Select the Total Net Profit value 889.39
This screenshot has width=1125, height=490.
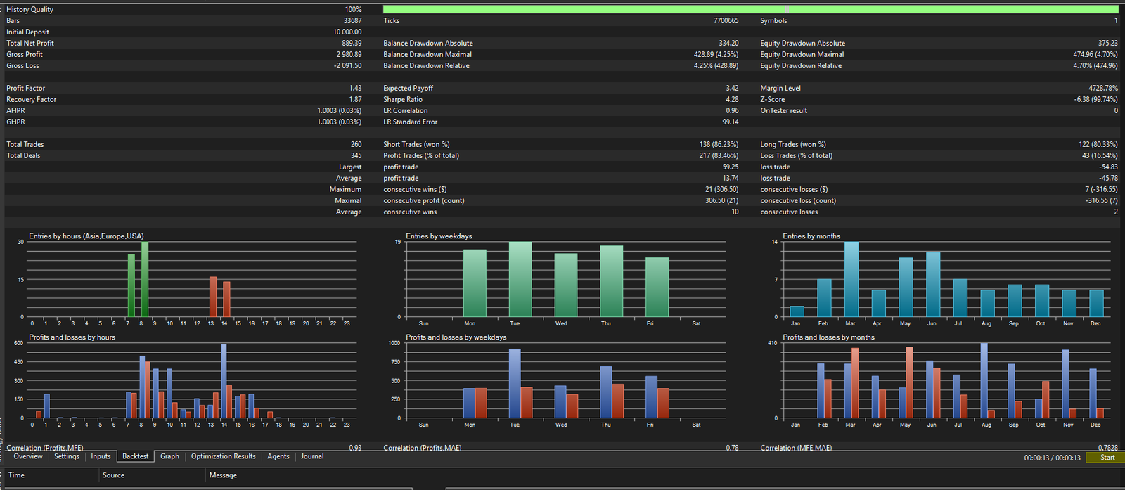click(352, 43)
